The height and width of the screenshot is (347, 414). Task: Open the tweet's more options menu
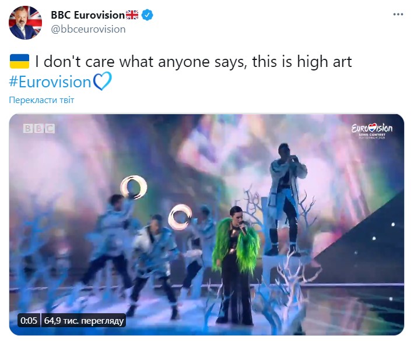tap(397, 14)
